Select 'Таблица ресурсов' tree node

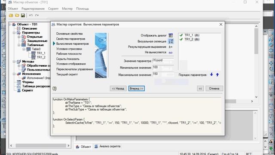pos(36,86)
